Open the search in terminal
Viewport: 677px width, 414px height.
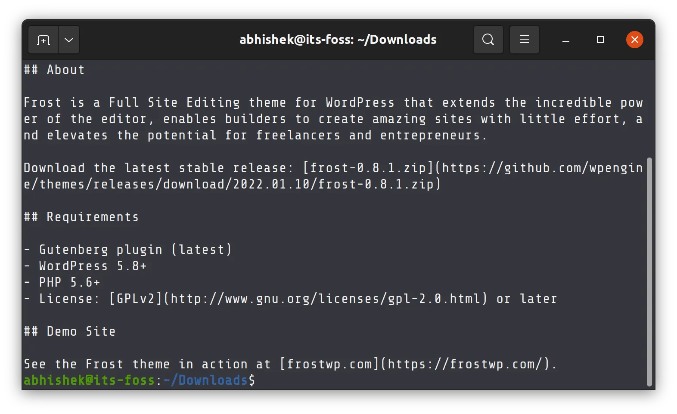[488, 40]
